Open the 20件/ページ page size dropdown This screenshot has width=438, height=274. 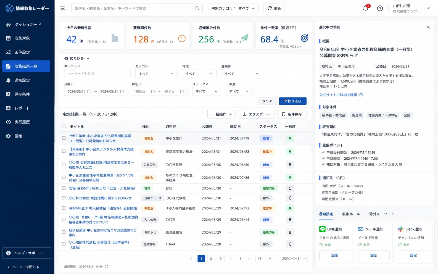[x=293, y=259]
